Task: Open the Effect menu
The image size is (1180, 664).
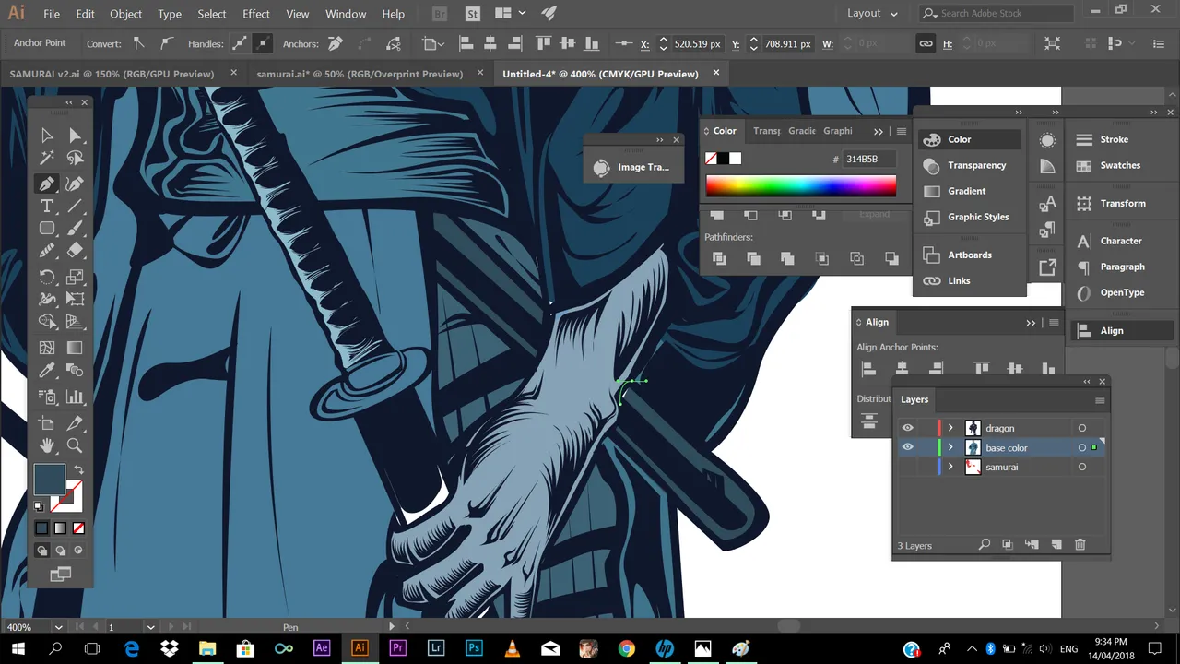Action: [256, 14]
